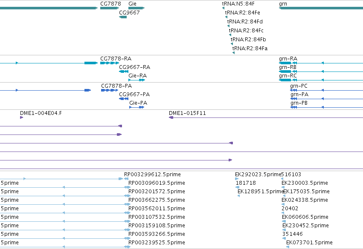Viewport: 363px width, 249px height.
Task: Select the CG7878-PA protein label
Action: (116, 86)
